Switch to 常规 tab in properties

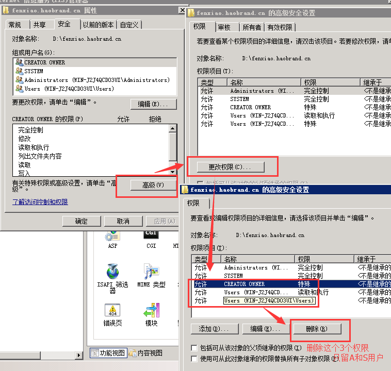(15, 25)
